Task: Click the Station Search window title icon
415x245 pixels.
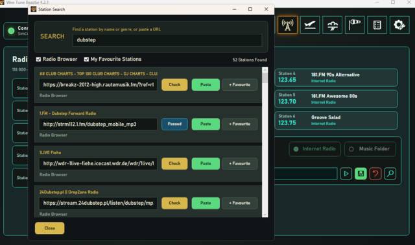Action: [33, 9]
